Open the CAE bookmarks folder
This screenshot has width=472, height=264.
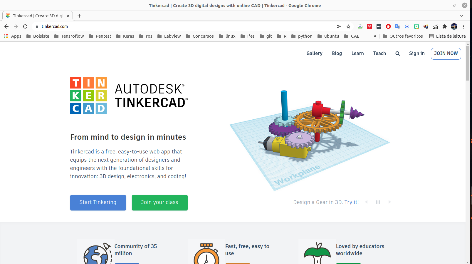[352, 36]
